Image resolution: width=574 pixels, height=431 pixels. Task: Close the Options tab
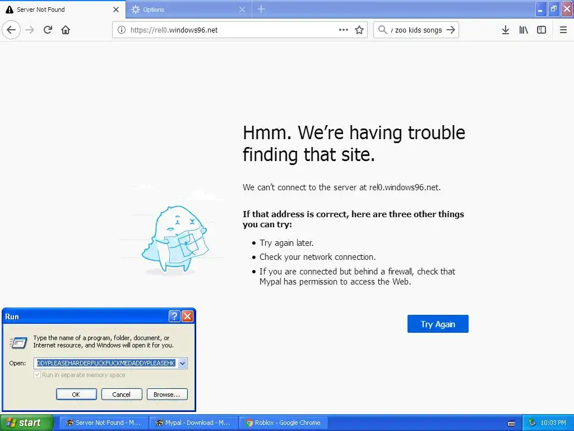[242, 10]
